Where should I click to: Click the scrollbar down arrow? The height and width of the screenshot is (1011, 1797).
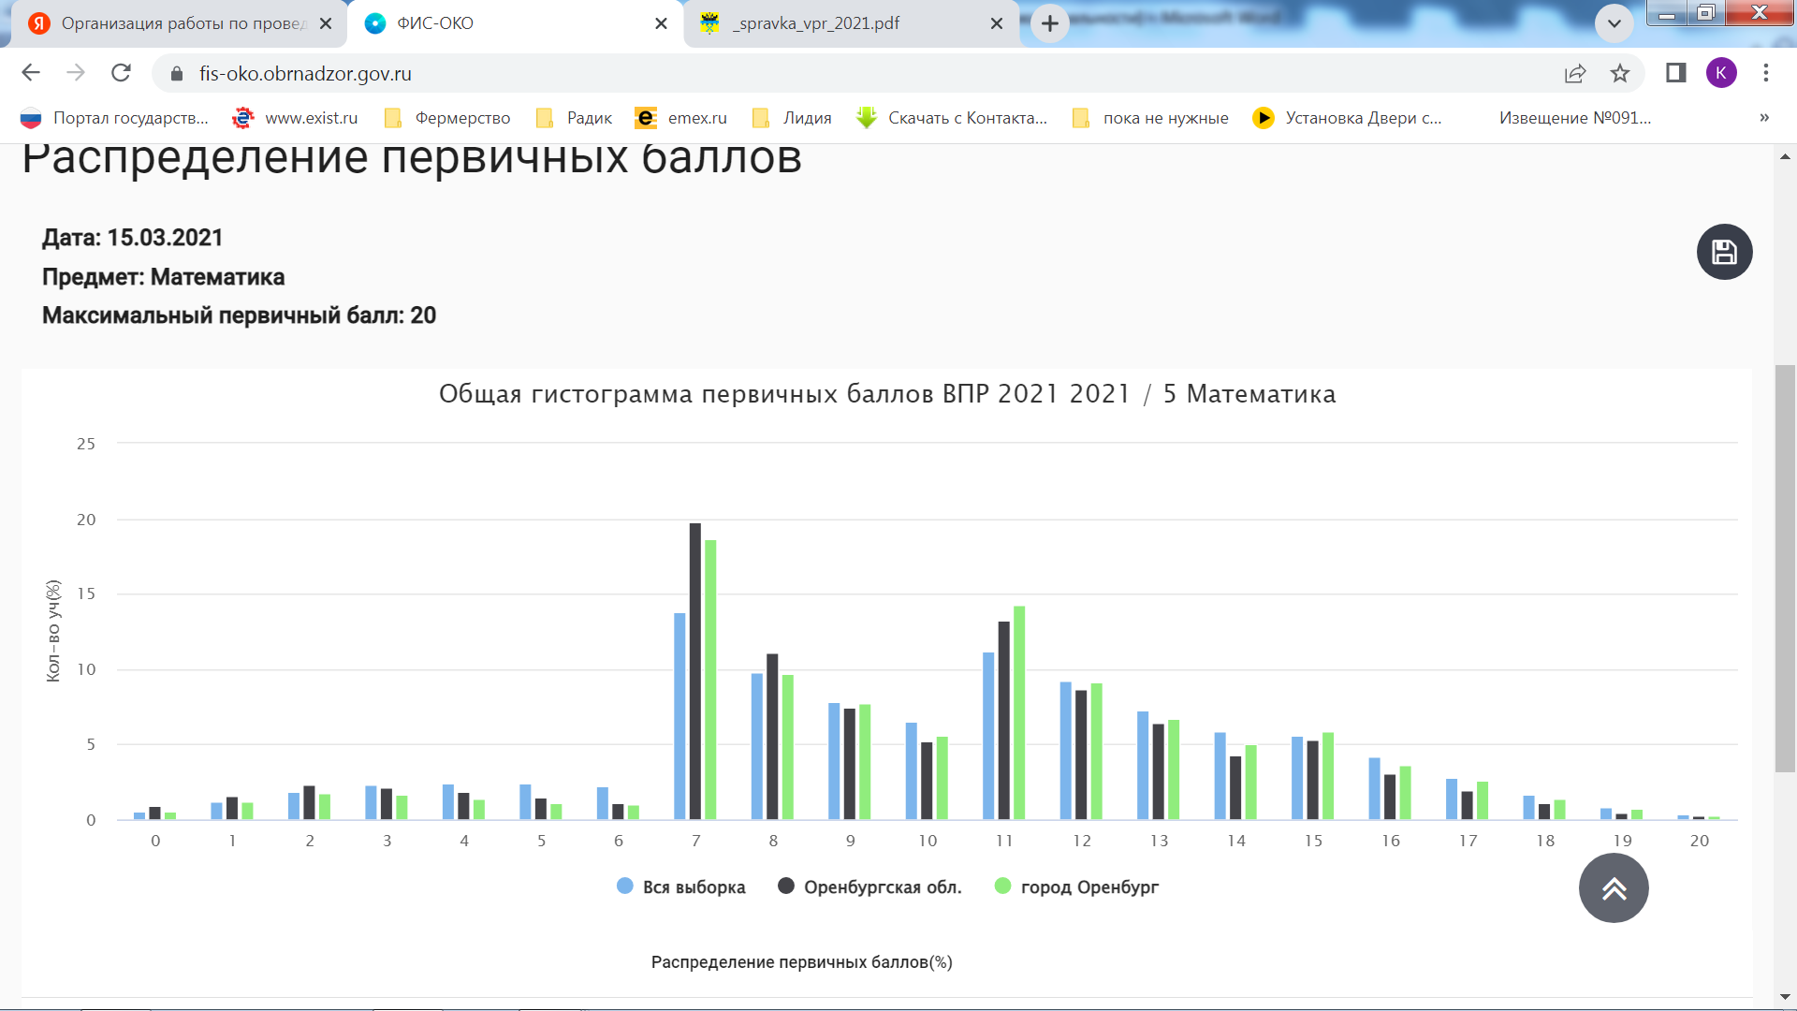pos(1785,998)
